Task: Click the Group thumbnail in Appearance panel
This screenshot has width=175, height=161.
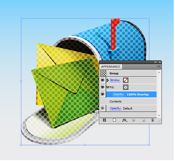Action: (x=103, y=73)
